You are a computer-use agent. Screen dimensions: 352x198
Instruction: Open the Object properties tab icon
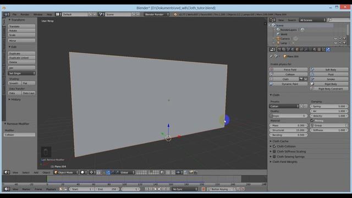297,50
